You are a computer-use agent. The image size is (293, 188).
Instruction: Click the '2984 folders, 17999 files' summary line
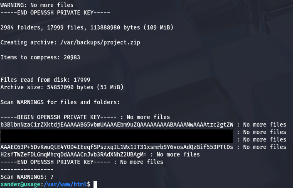click(x=87, y=27)
